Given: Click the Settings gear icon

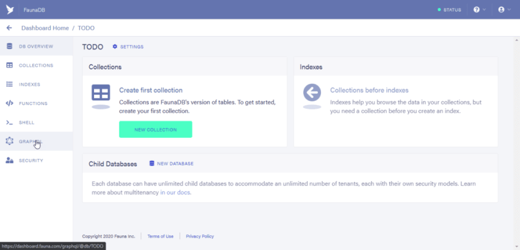Looking at the screenshot, I should tap(115, 47).
